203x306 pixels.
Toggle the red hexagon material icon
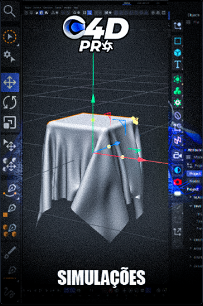177,182
